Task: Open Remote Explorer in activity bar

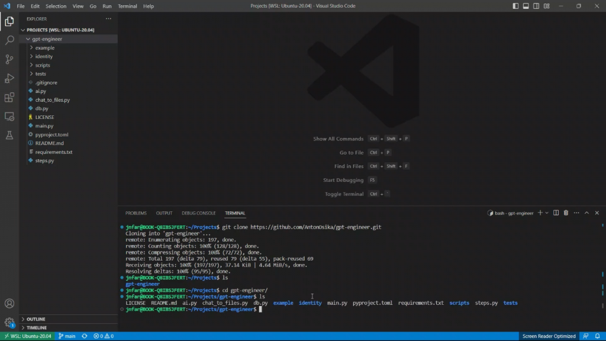Action: (9, 116)
